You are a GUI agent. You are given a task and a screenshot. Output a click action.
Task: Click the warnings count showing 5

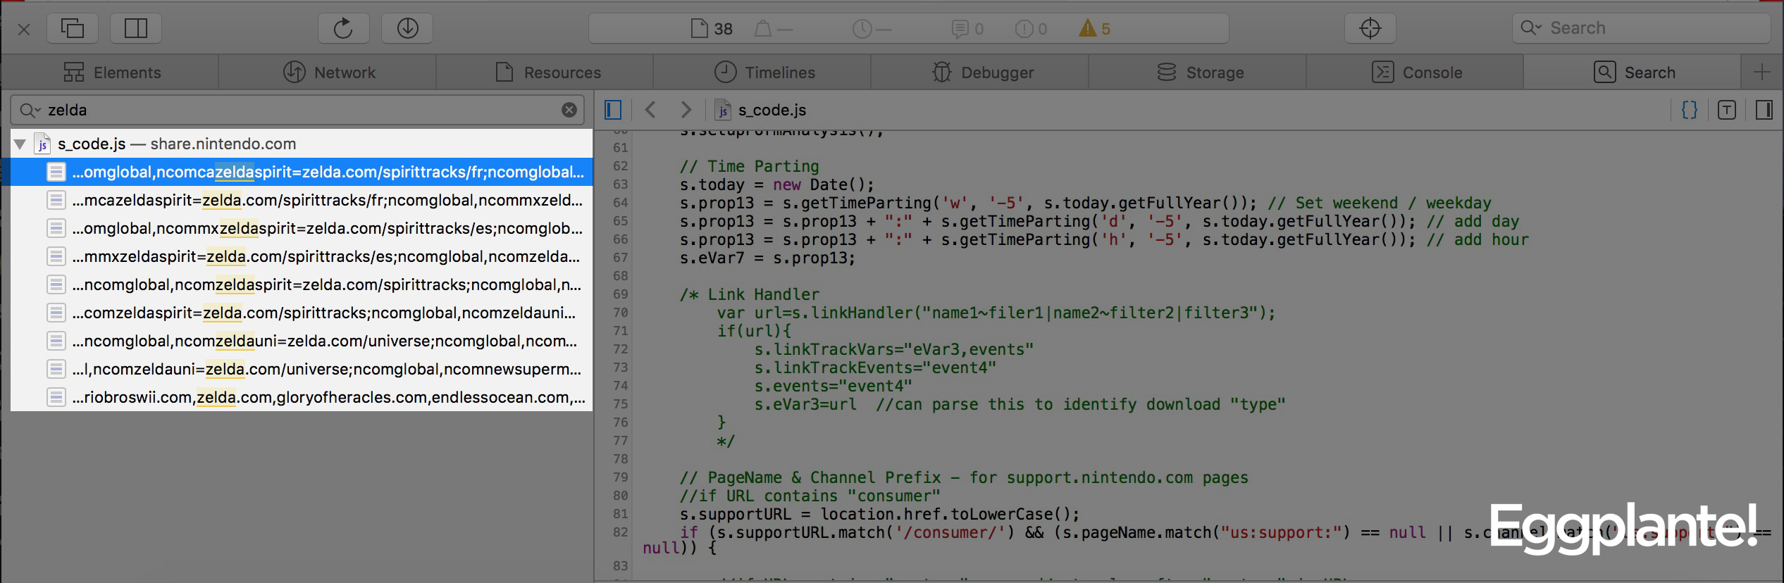[x=1095, y=29]
